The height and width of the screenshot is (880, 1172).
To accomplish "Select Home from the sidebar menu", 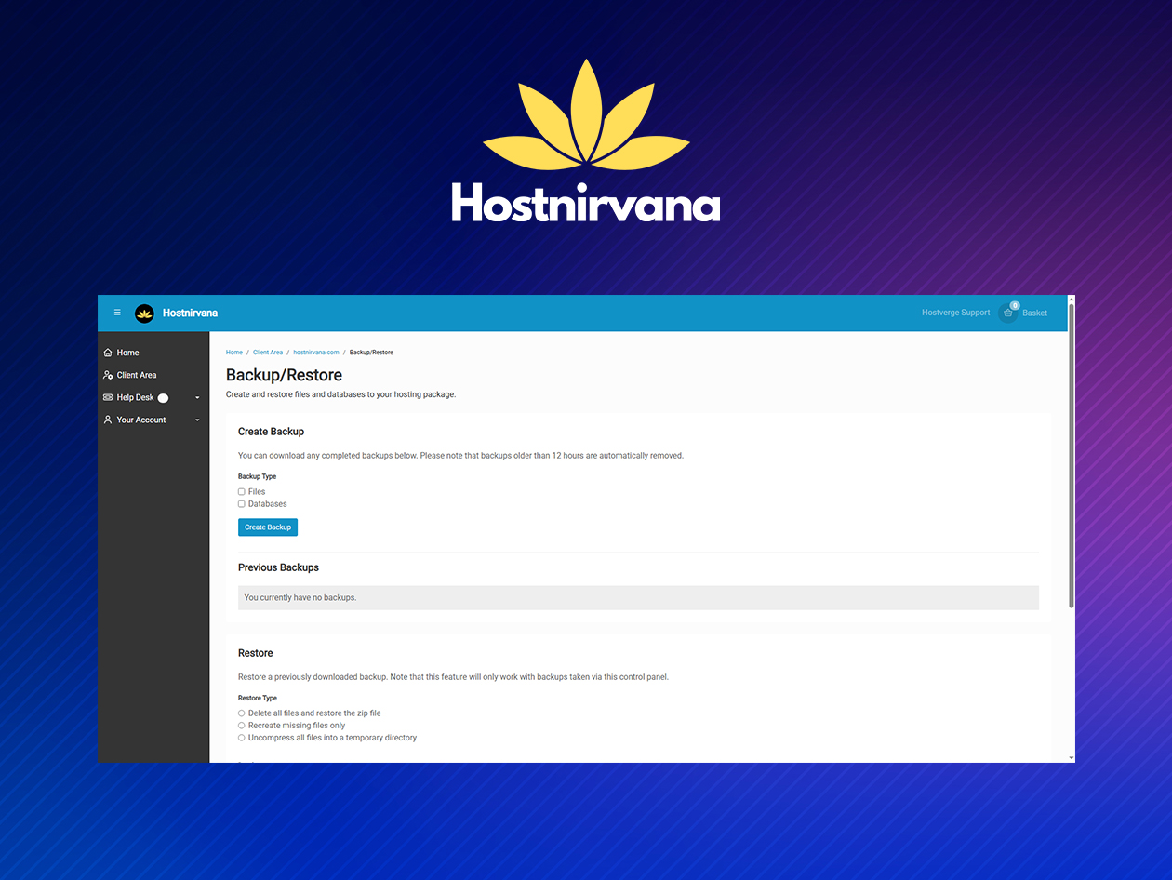I will (127, 353).
